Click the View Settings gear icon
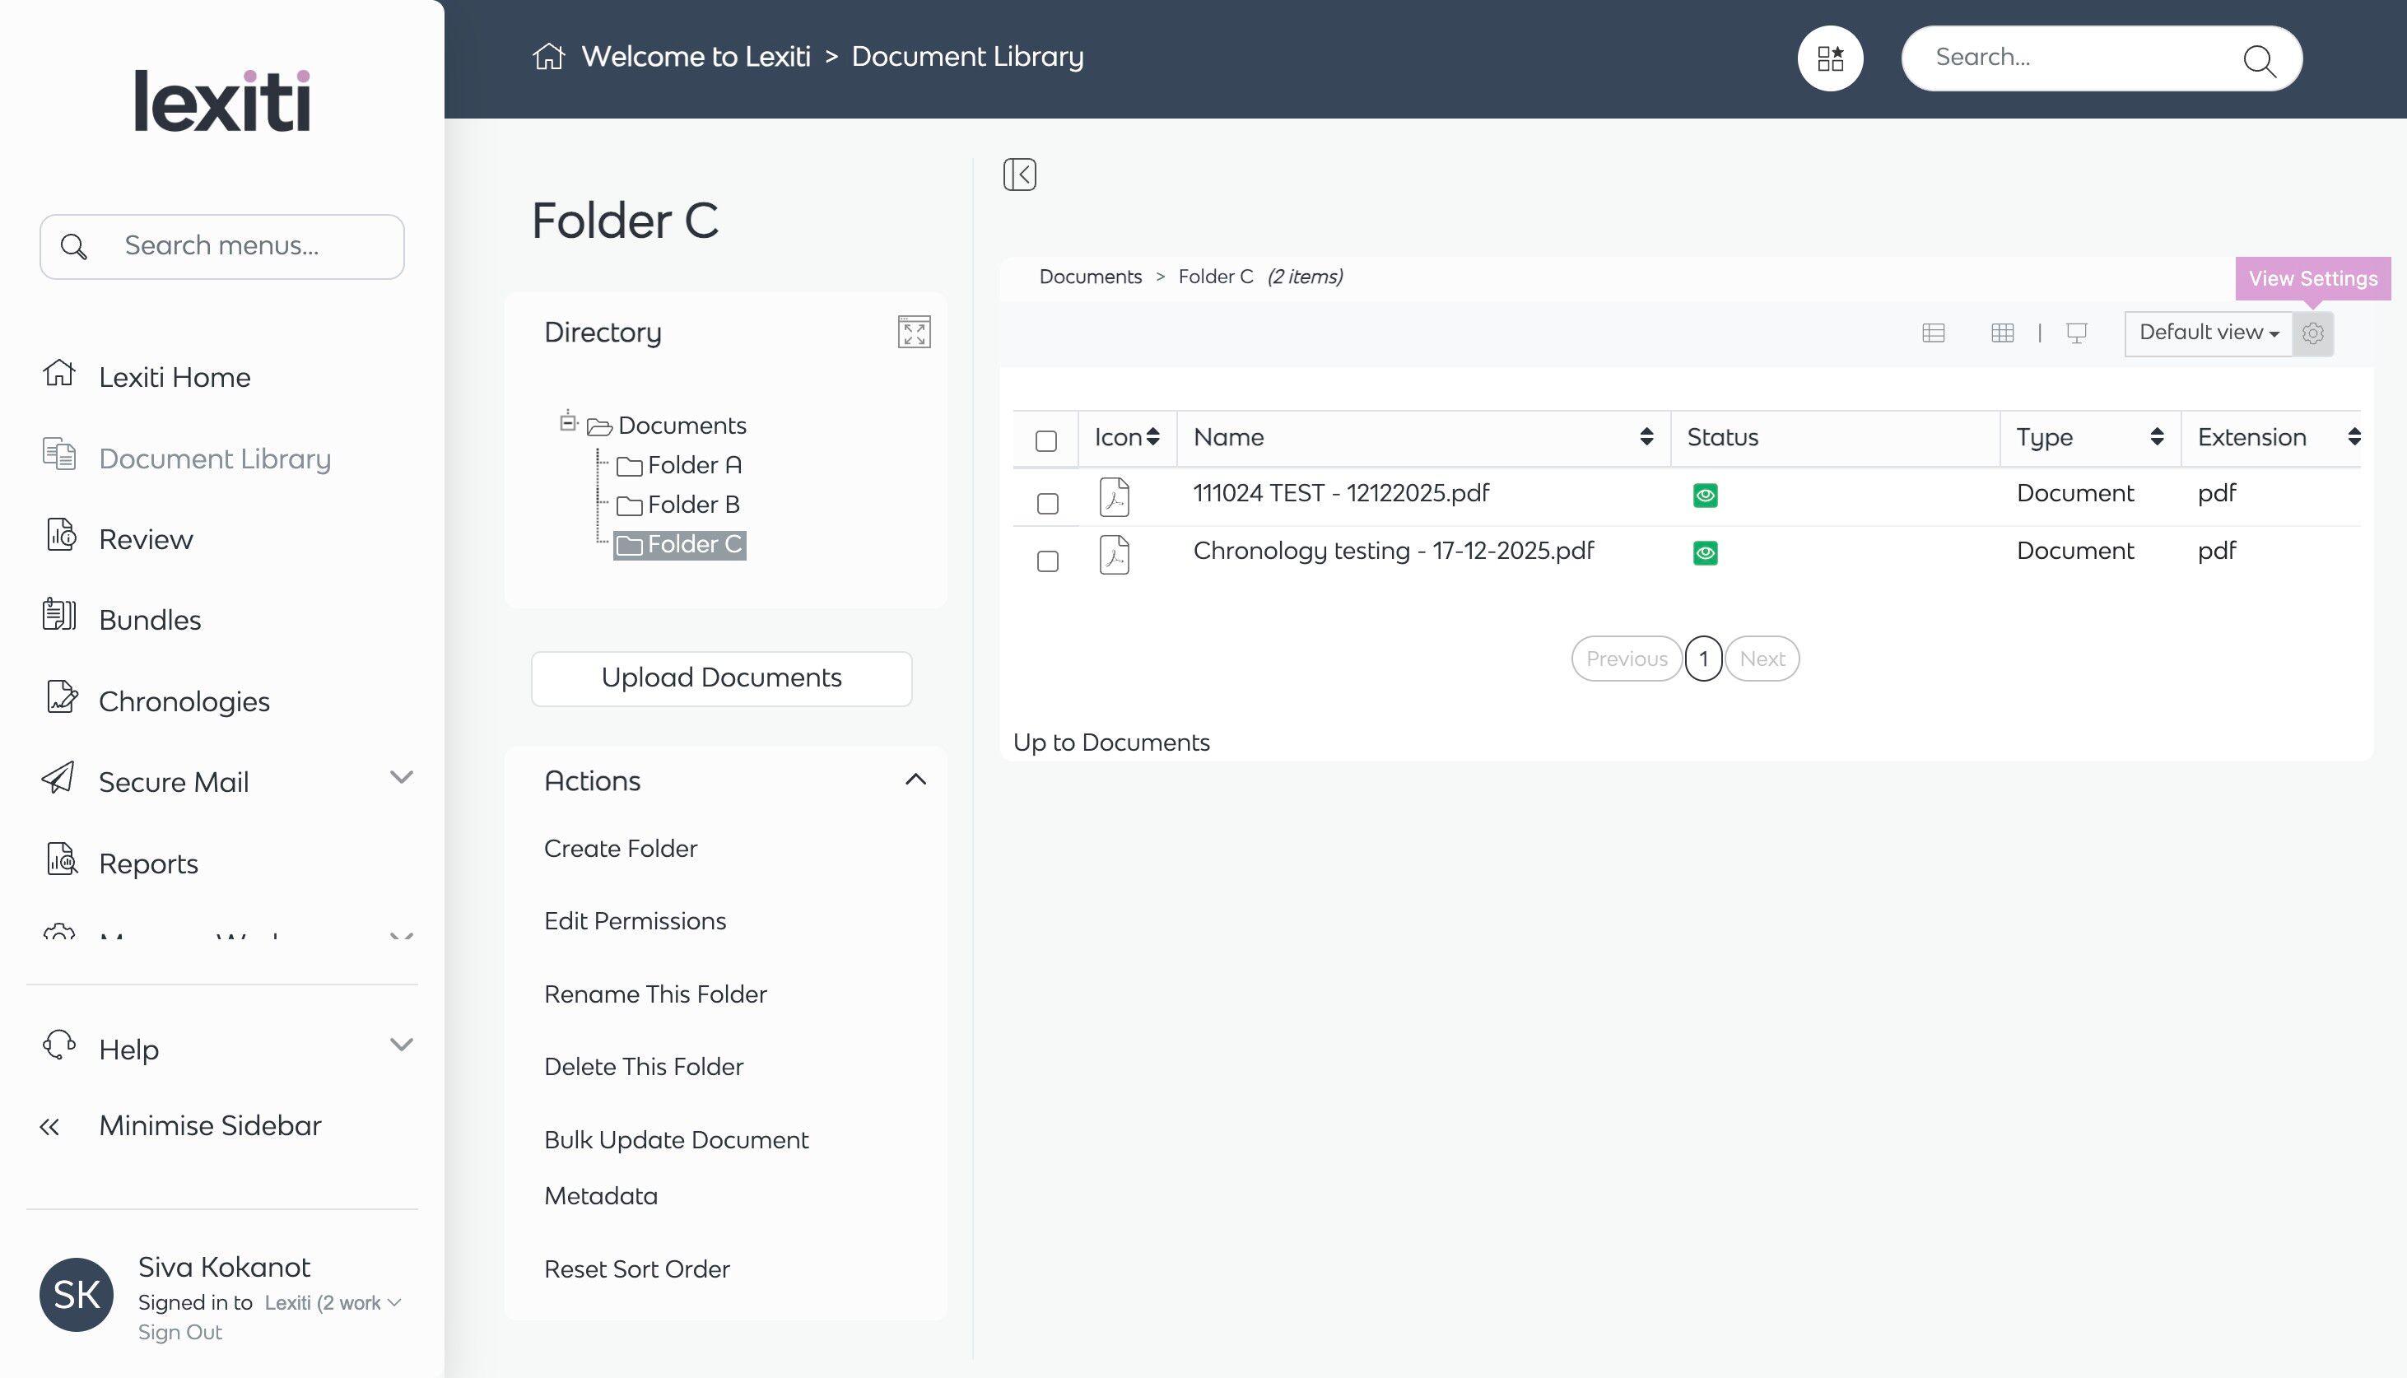Image resolution: width=2407 pixels, height=1378 pixels. click(2312, 333)
